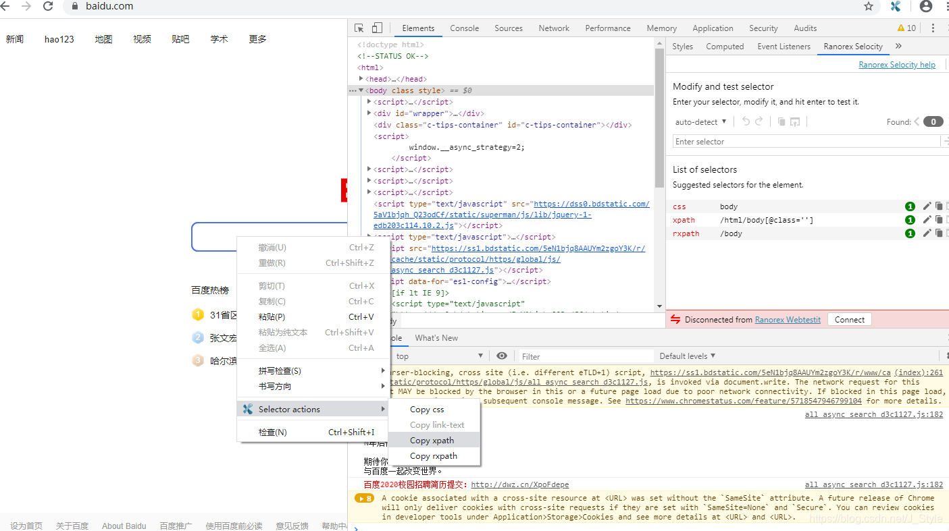Reload the baidu.com page
Image resolution: width=949 pixels, height=531 pixels.
click(48, 6)
